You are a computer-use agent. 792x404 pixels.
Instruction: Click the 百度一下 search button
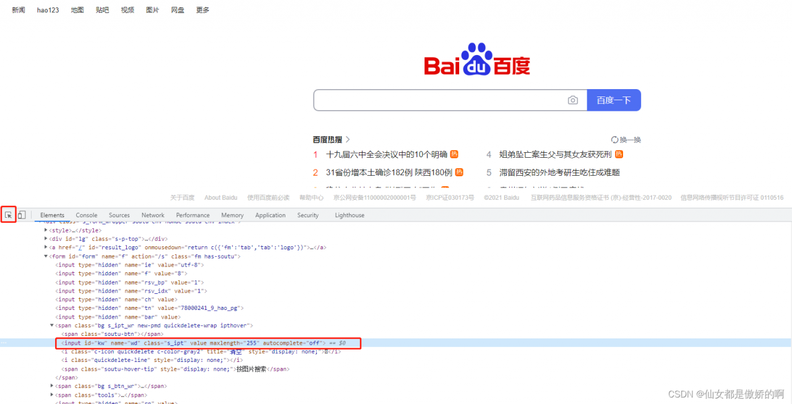click(x=613, y=100)
